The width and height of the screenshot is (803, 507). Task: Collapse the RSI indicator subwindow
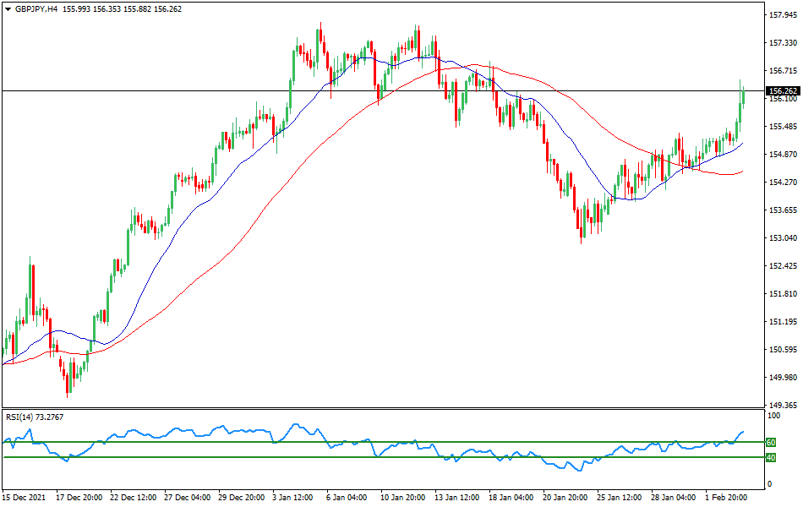(x=25, y=417)
